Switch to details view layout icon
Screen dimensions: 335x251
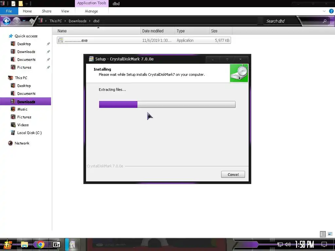(323, 234)
